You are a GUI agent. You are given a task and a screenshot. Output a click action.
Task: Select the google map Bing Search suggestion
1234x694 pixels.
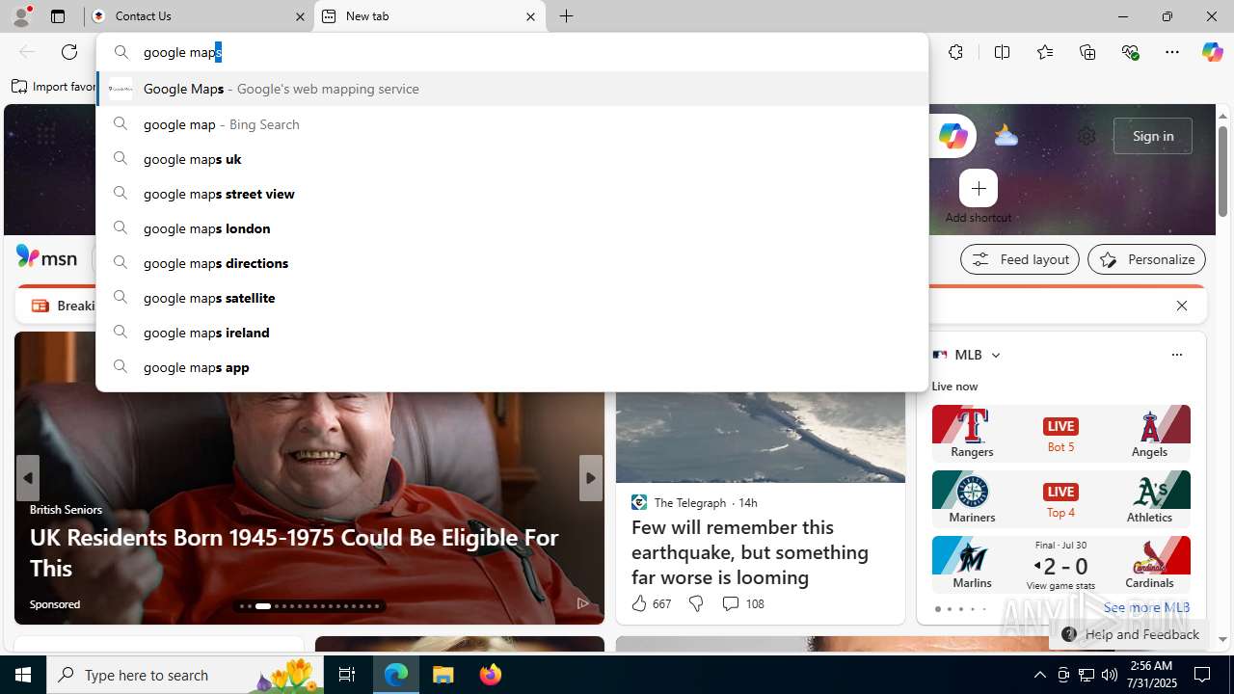(x=512, y=124)
